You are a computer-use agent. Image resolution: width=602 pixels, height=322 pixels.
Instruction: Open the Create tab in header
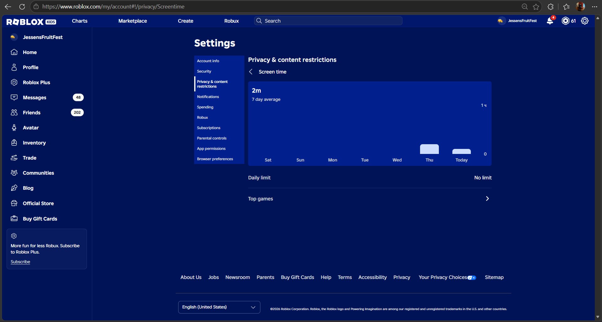(185, 21)
